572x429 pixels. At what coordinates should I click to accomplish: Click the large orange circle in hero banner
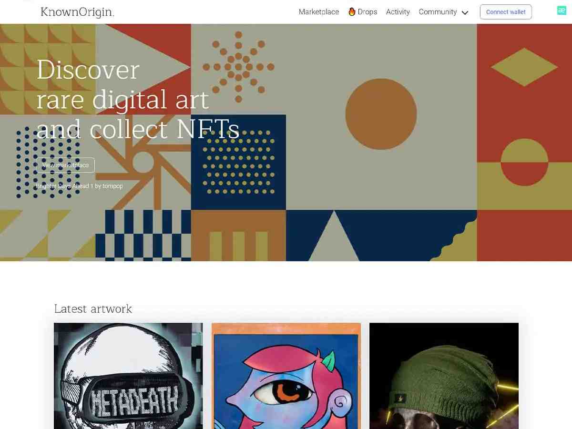coord(381,114)
